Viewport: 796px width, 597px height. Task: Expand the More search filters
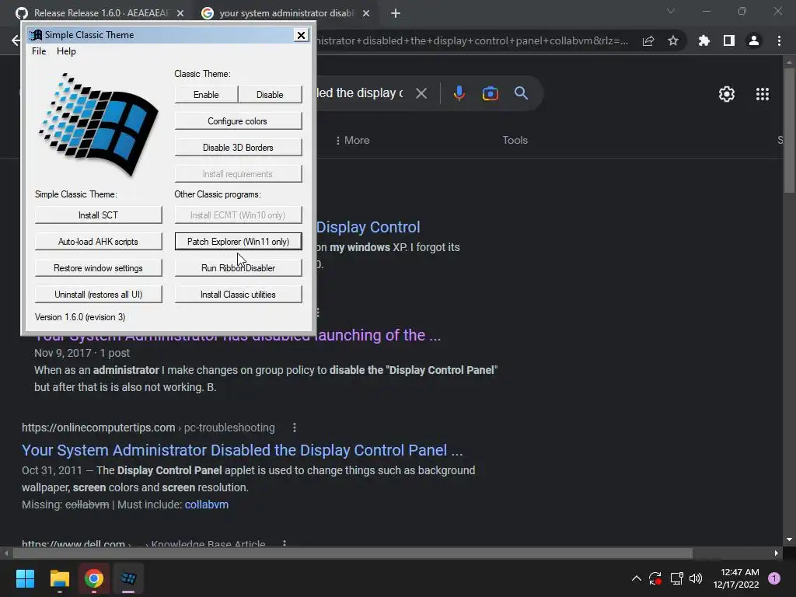pyautogui.click(x=353, y=140)
